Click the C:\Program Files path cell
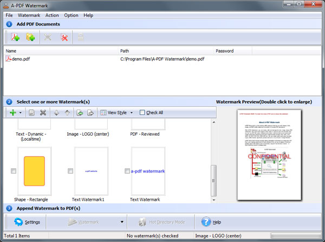This screenshot has width=325, height=242. tap(162, 59)
